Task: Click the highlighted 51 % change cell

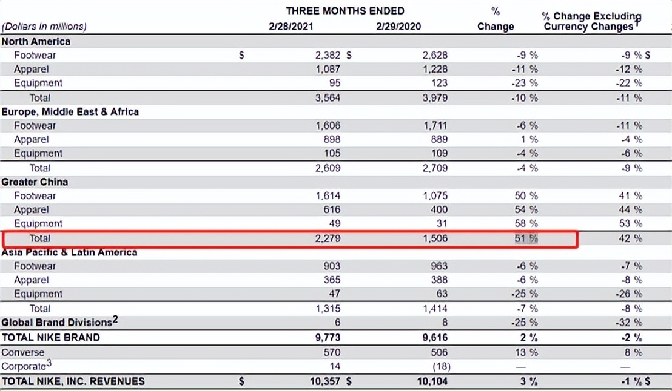Action: 526,238
